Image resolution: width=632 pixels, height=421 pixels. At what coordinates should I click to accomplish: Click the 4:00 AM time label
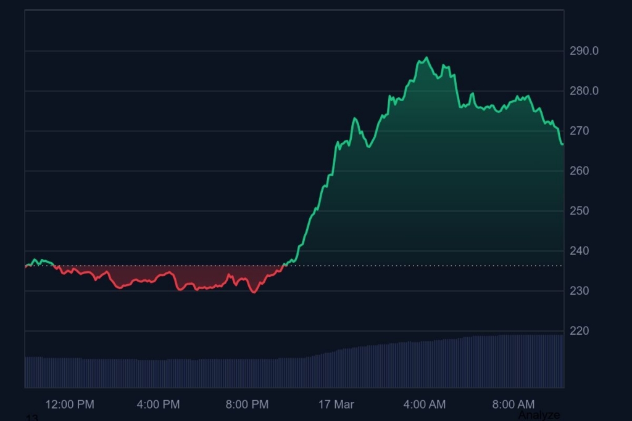click(x=424, y=404)
